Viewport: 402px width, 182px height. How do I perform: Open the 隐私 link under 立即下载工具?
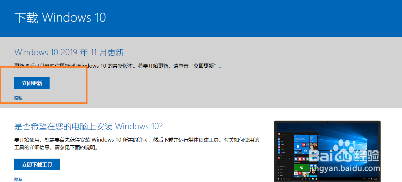click(x=18, y=179)
